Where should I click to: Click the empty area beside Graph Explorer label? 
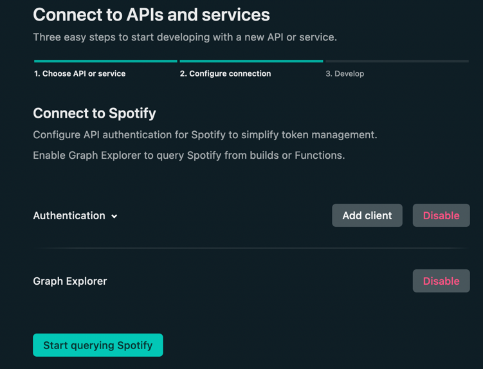pos(257,281)
